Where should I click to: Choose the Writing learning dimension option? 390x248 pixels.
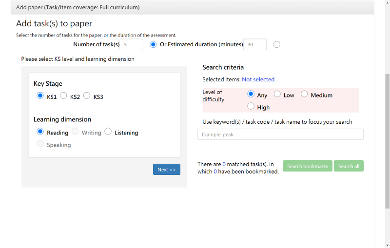(x=75, y=132)
